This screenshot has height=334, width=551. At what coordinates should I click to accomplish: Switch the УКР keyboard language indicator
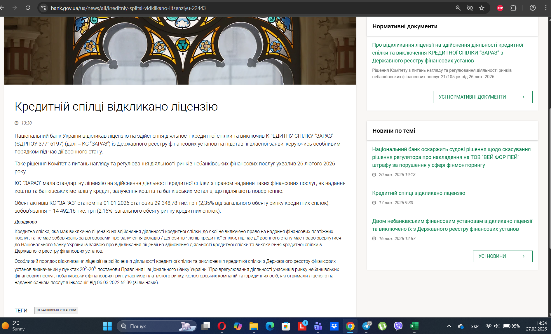475,326
